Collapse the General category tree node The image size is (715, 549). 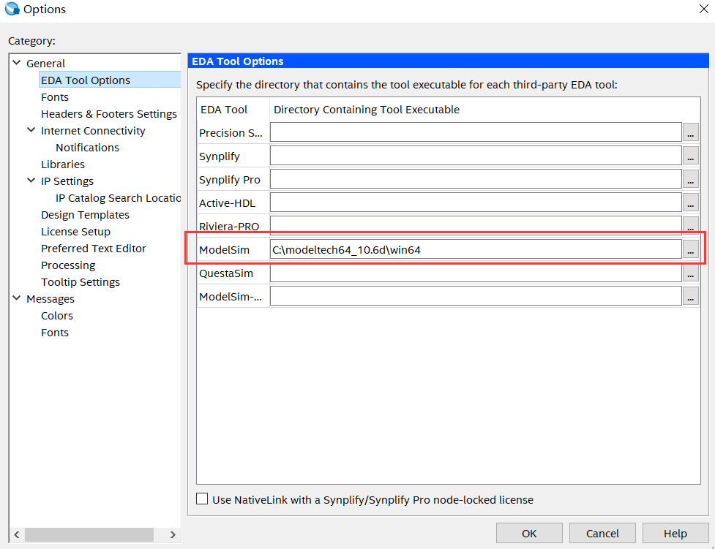coord(17,63)
